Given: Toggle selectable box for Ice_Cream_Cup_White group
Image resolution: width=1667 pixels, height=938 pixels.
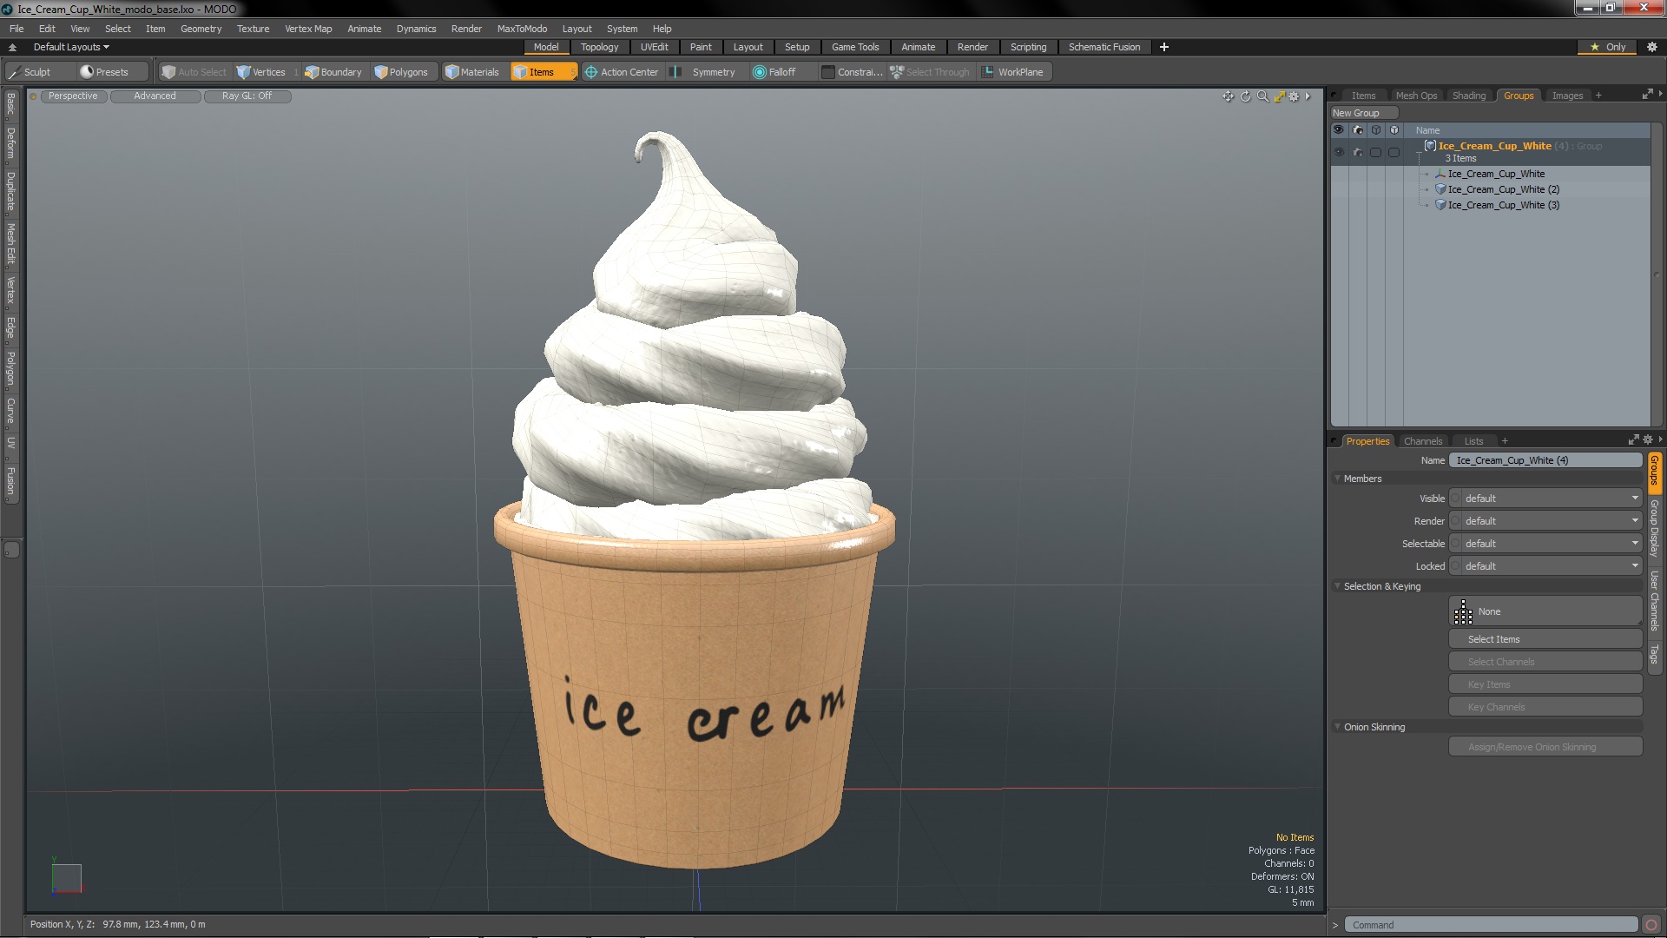Looking at the screenshot, I should tap(1376, 152).
